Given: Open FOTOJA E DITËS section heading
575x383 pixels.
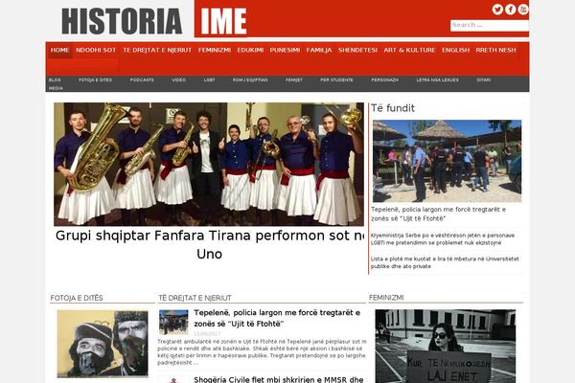Looking at the screenshot, I should pos(77,298).
